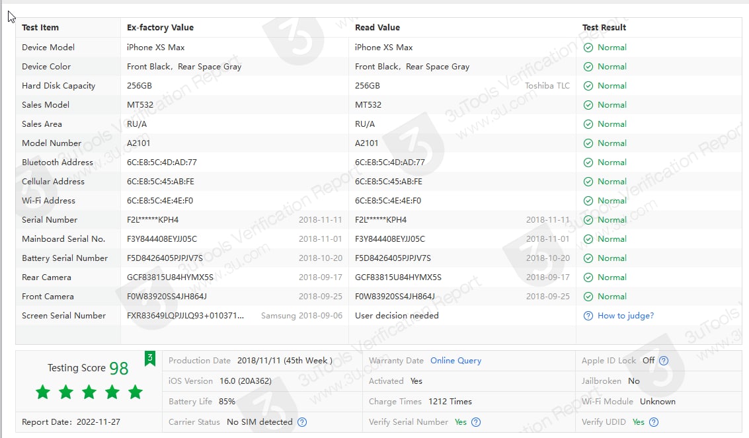Click the Device Color Normal check icon
Viewport: 749px width, 438px height.
[x=588, y=67]
